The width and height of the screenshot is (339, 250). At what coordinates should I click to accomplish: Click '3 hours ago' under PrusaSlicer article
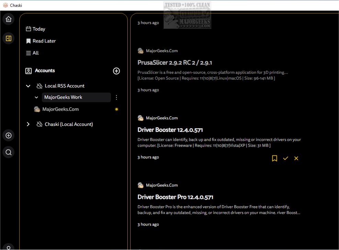[148, 90]
